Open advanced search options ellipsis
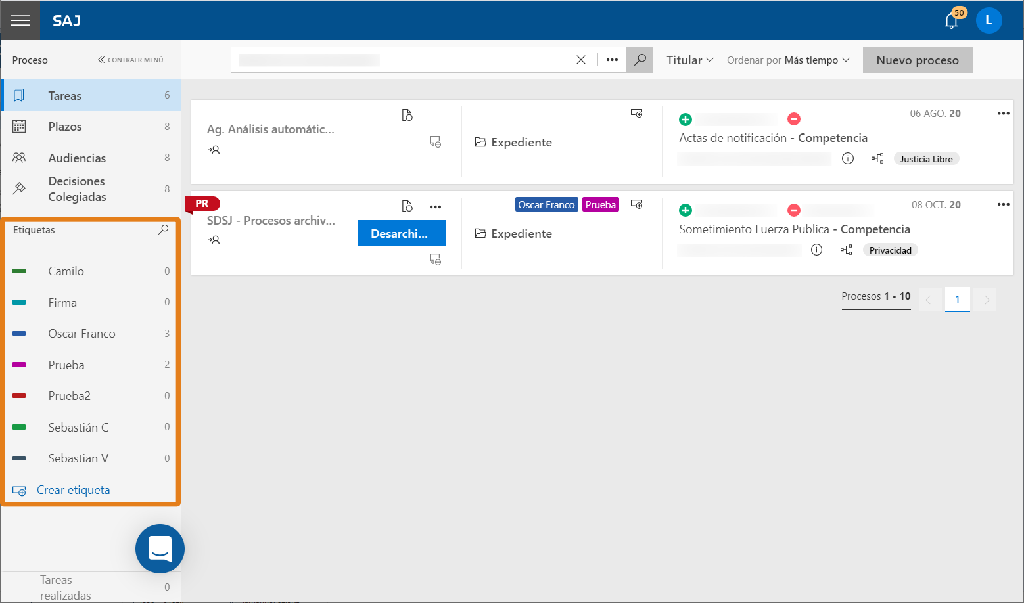 coord(613,60)
